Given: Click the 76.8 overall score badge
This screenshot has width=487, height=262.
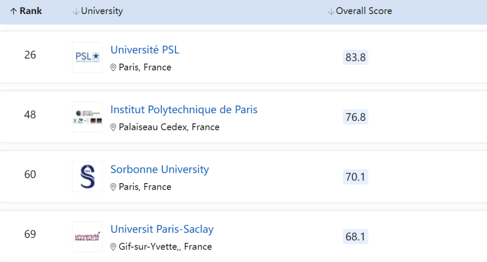Looking at the screenshot, I should (x=355, y=117).
